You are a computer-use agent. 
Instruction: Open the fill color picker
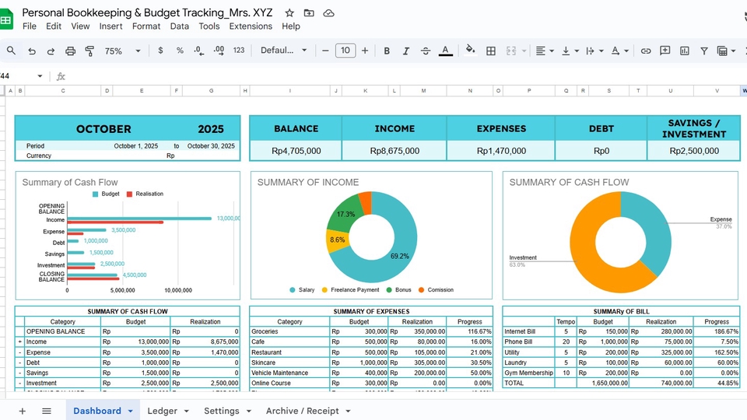click(x=470, y=51)
